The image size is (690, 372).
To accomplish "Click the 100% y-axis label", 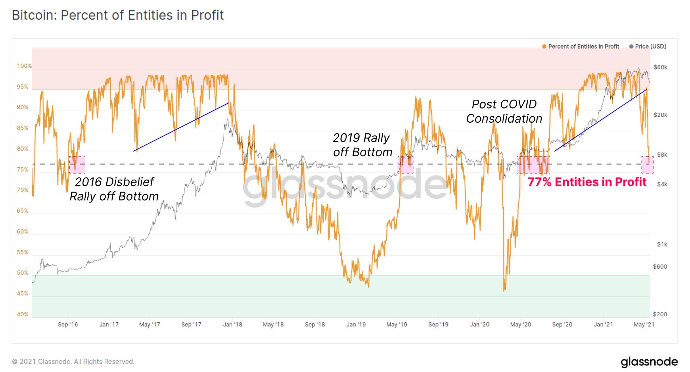I will 24,66.
